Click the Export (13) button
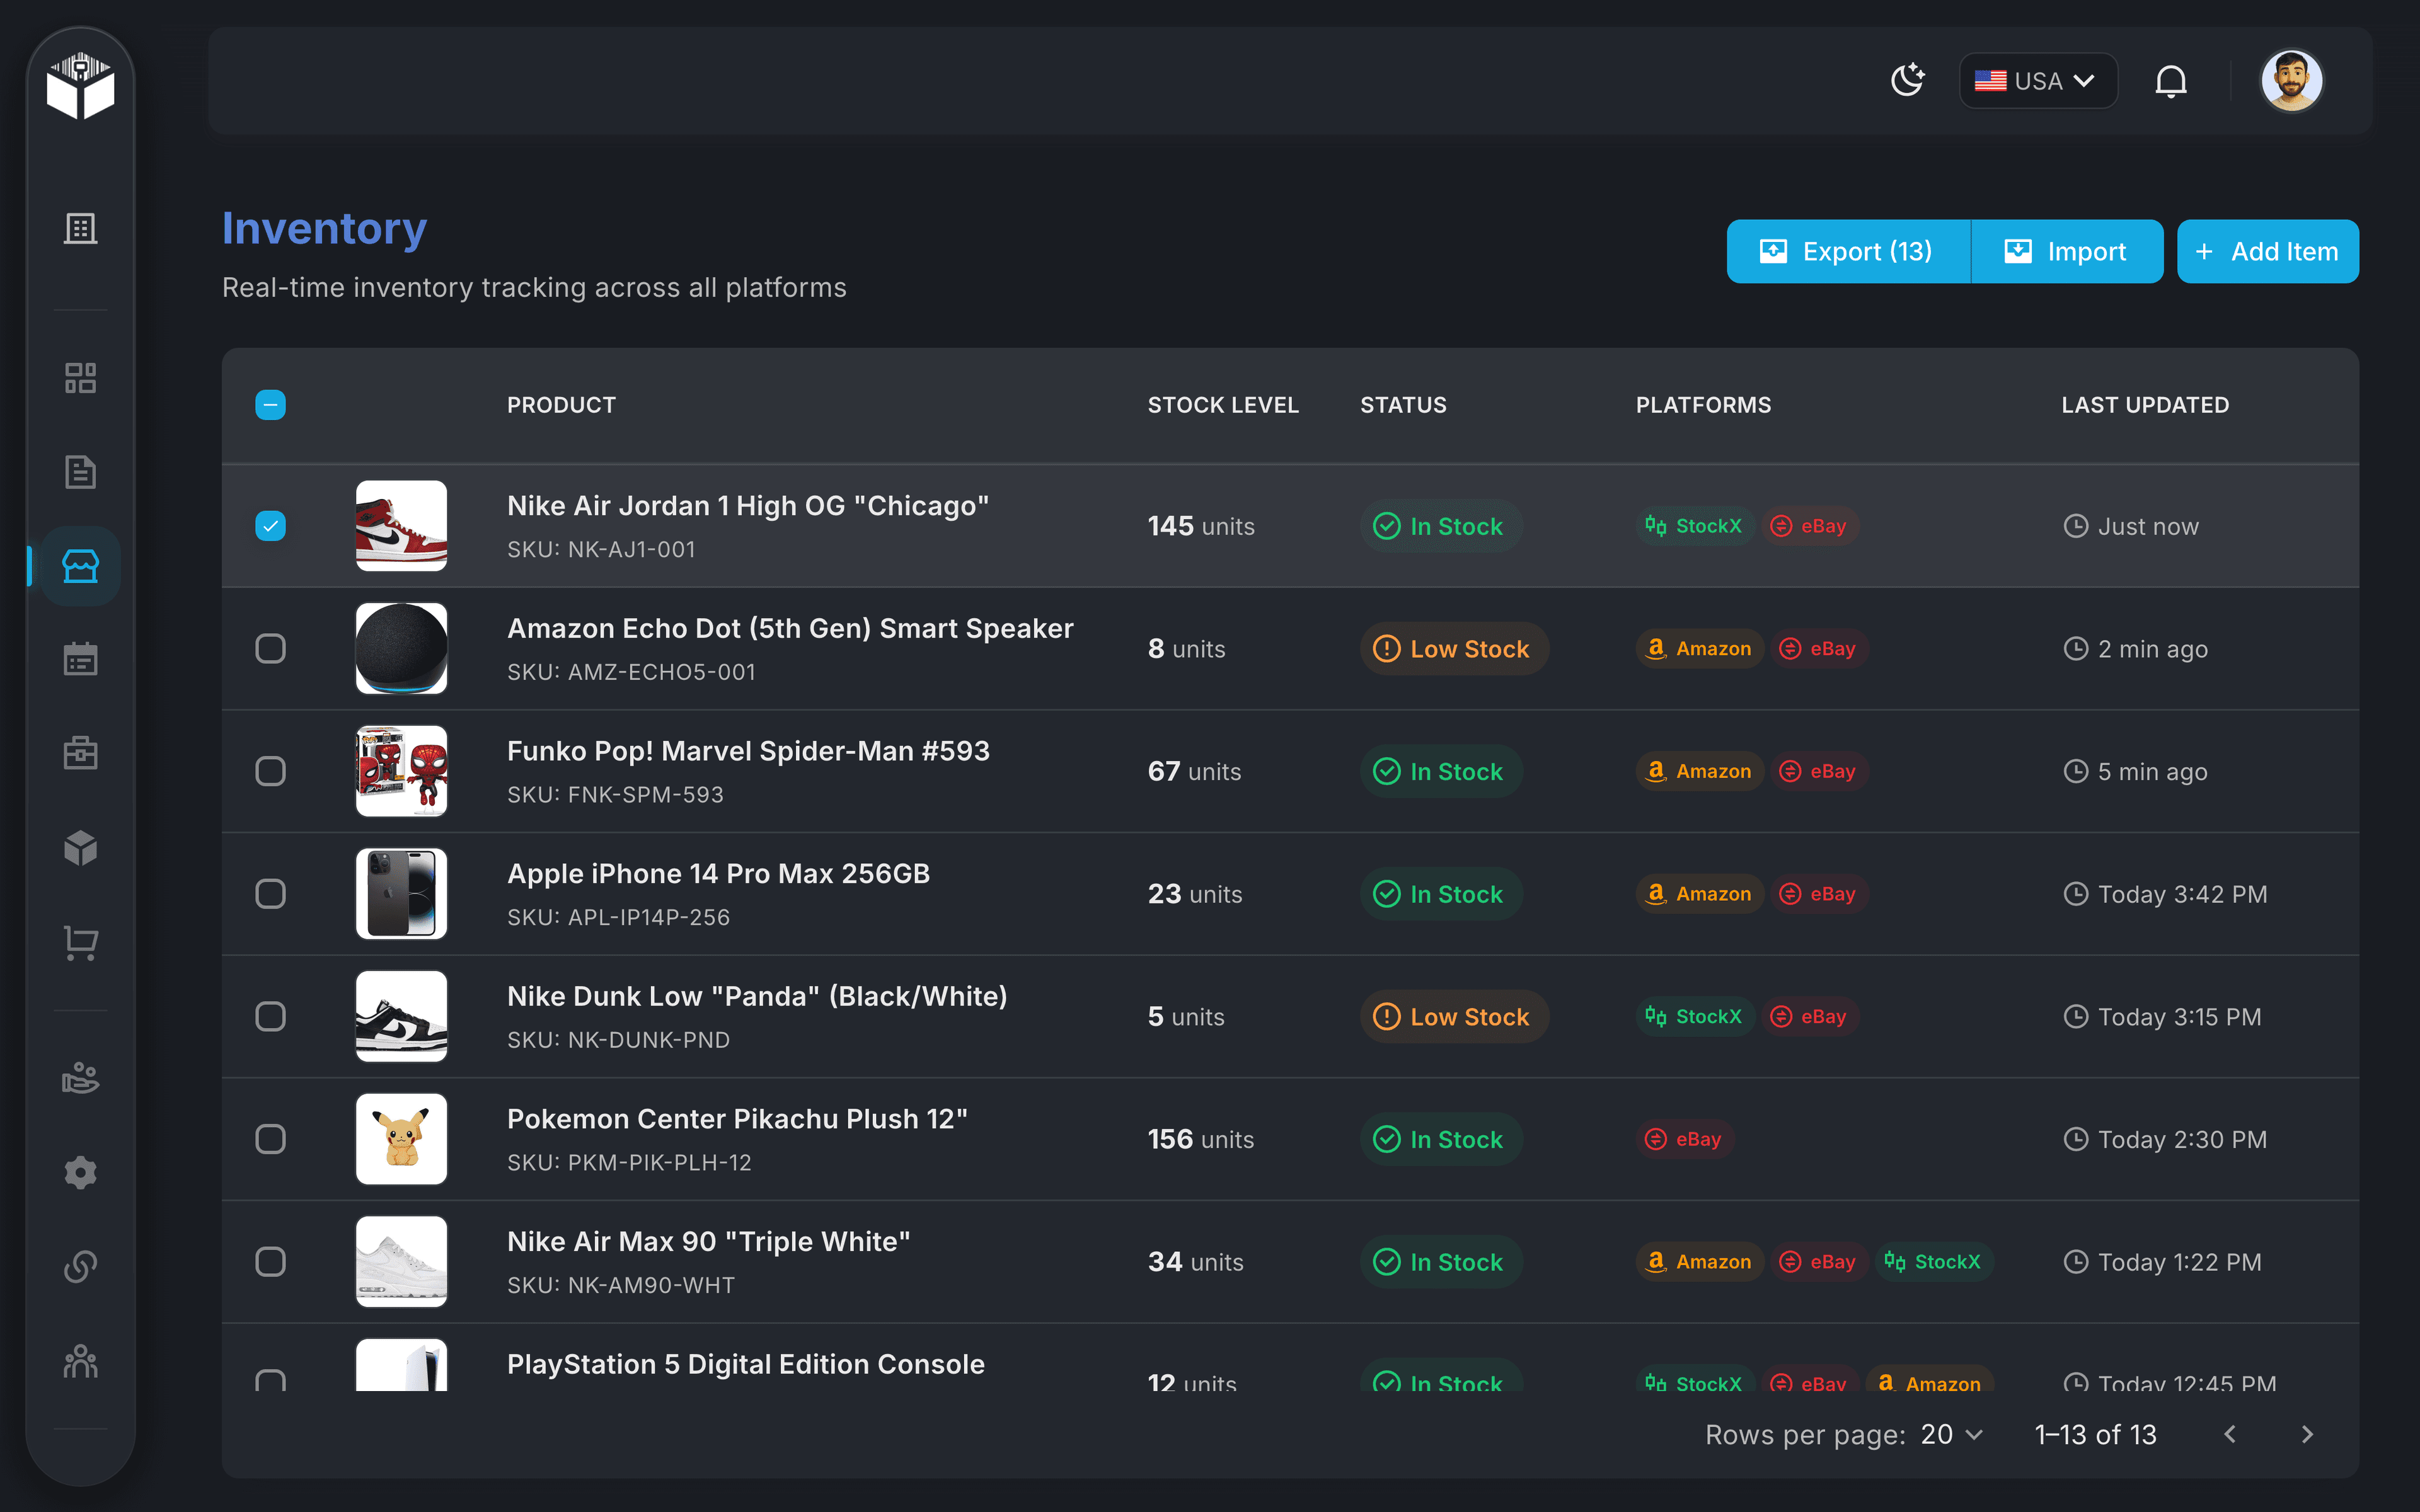Viewport: 2420px width, 1512px height. [1846, 251]
